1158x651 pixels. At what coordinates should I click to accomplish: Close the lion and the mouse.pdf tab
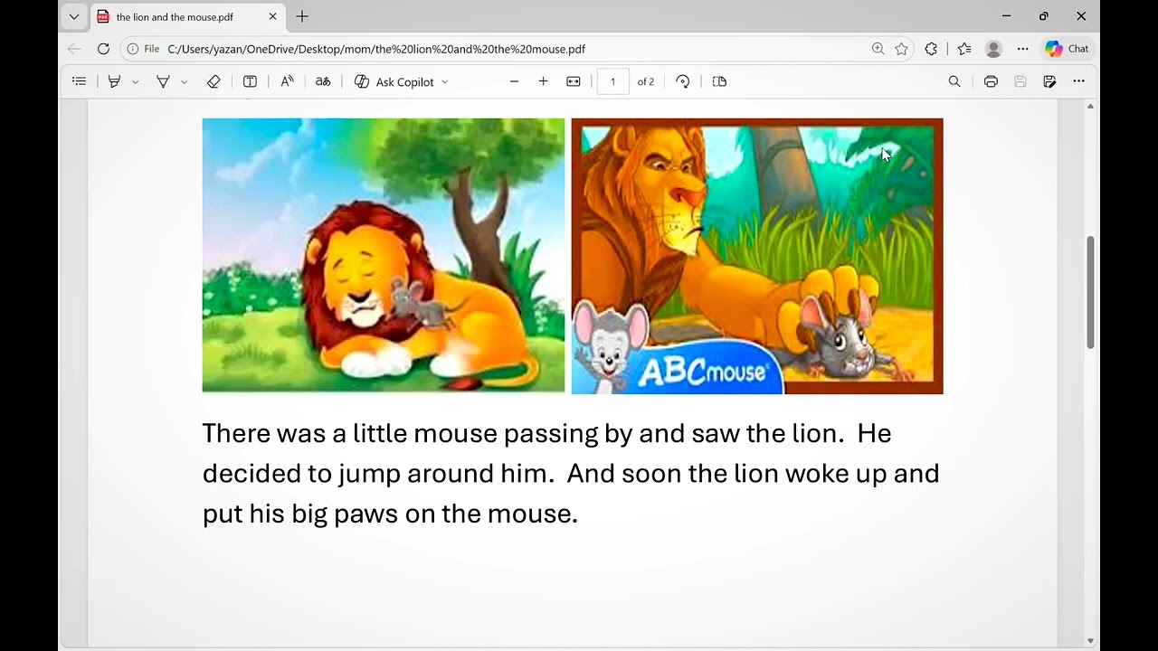(273, 16)
